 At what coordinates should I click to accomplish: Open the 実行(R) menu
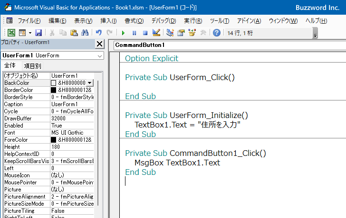[193, 21]
